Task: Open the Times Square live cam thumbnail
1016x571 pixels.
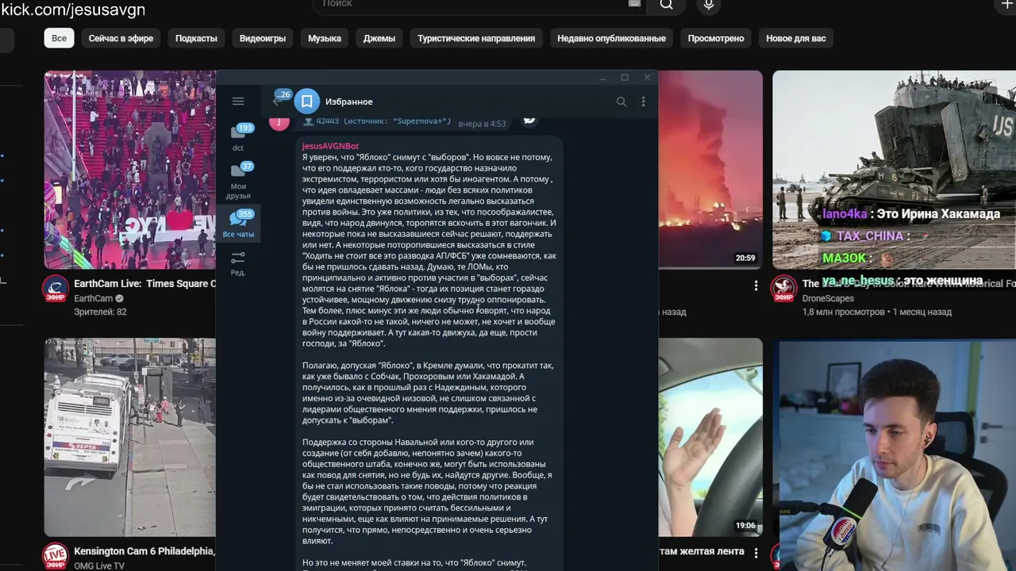Action: [x=129, y=170]
